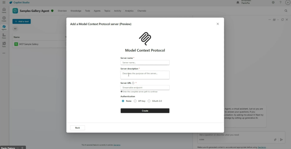The image size is (291, 149).
Task: Click the Server name input field
Action: (145, 62)
